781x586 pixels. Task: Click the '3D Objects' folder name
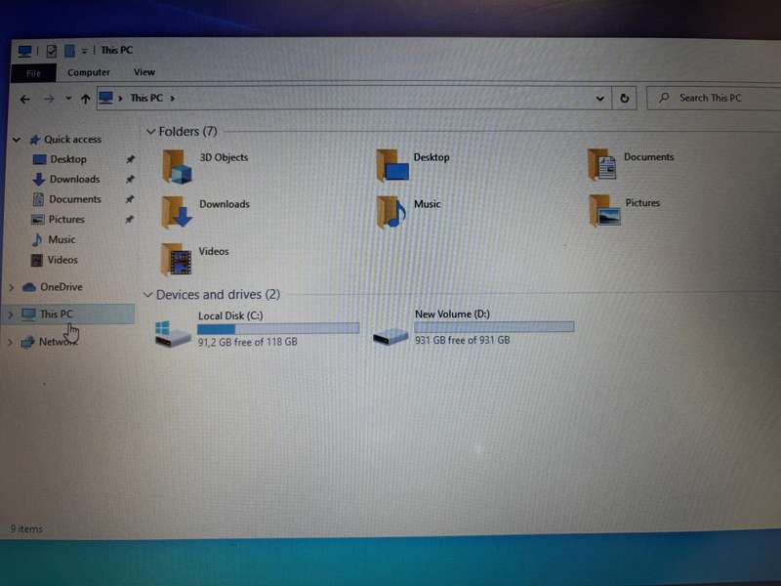tap(224, 157)
